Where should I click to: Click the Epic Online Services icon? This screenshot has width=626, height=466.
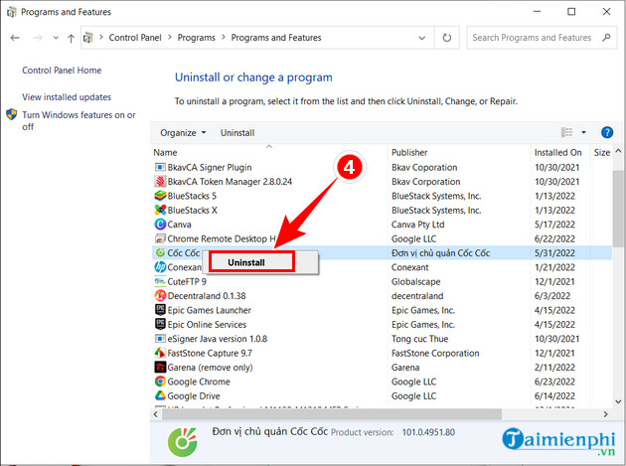pos(160,324)
